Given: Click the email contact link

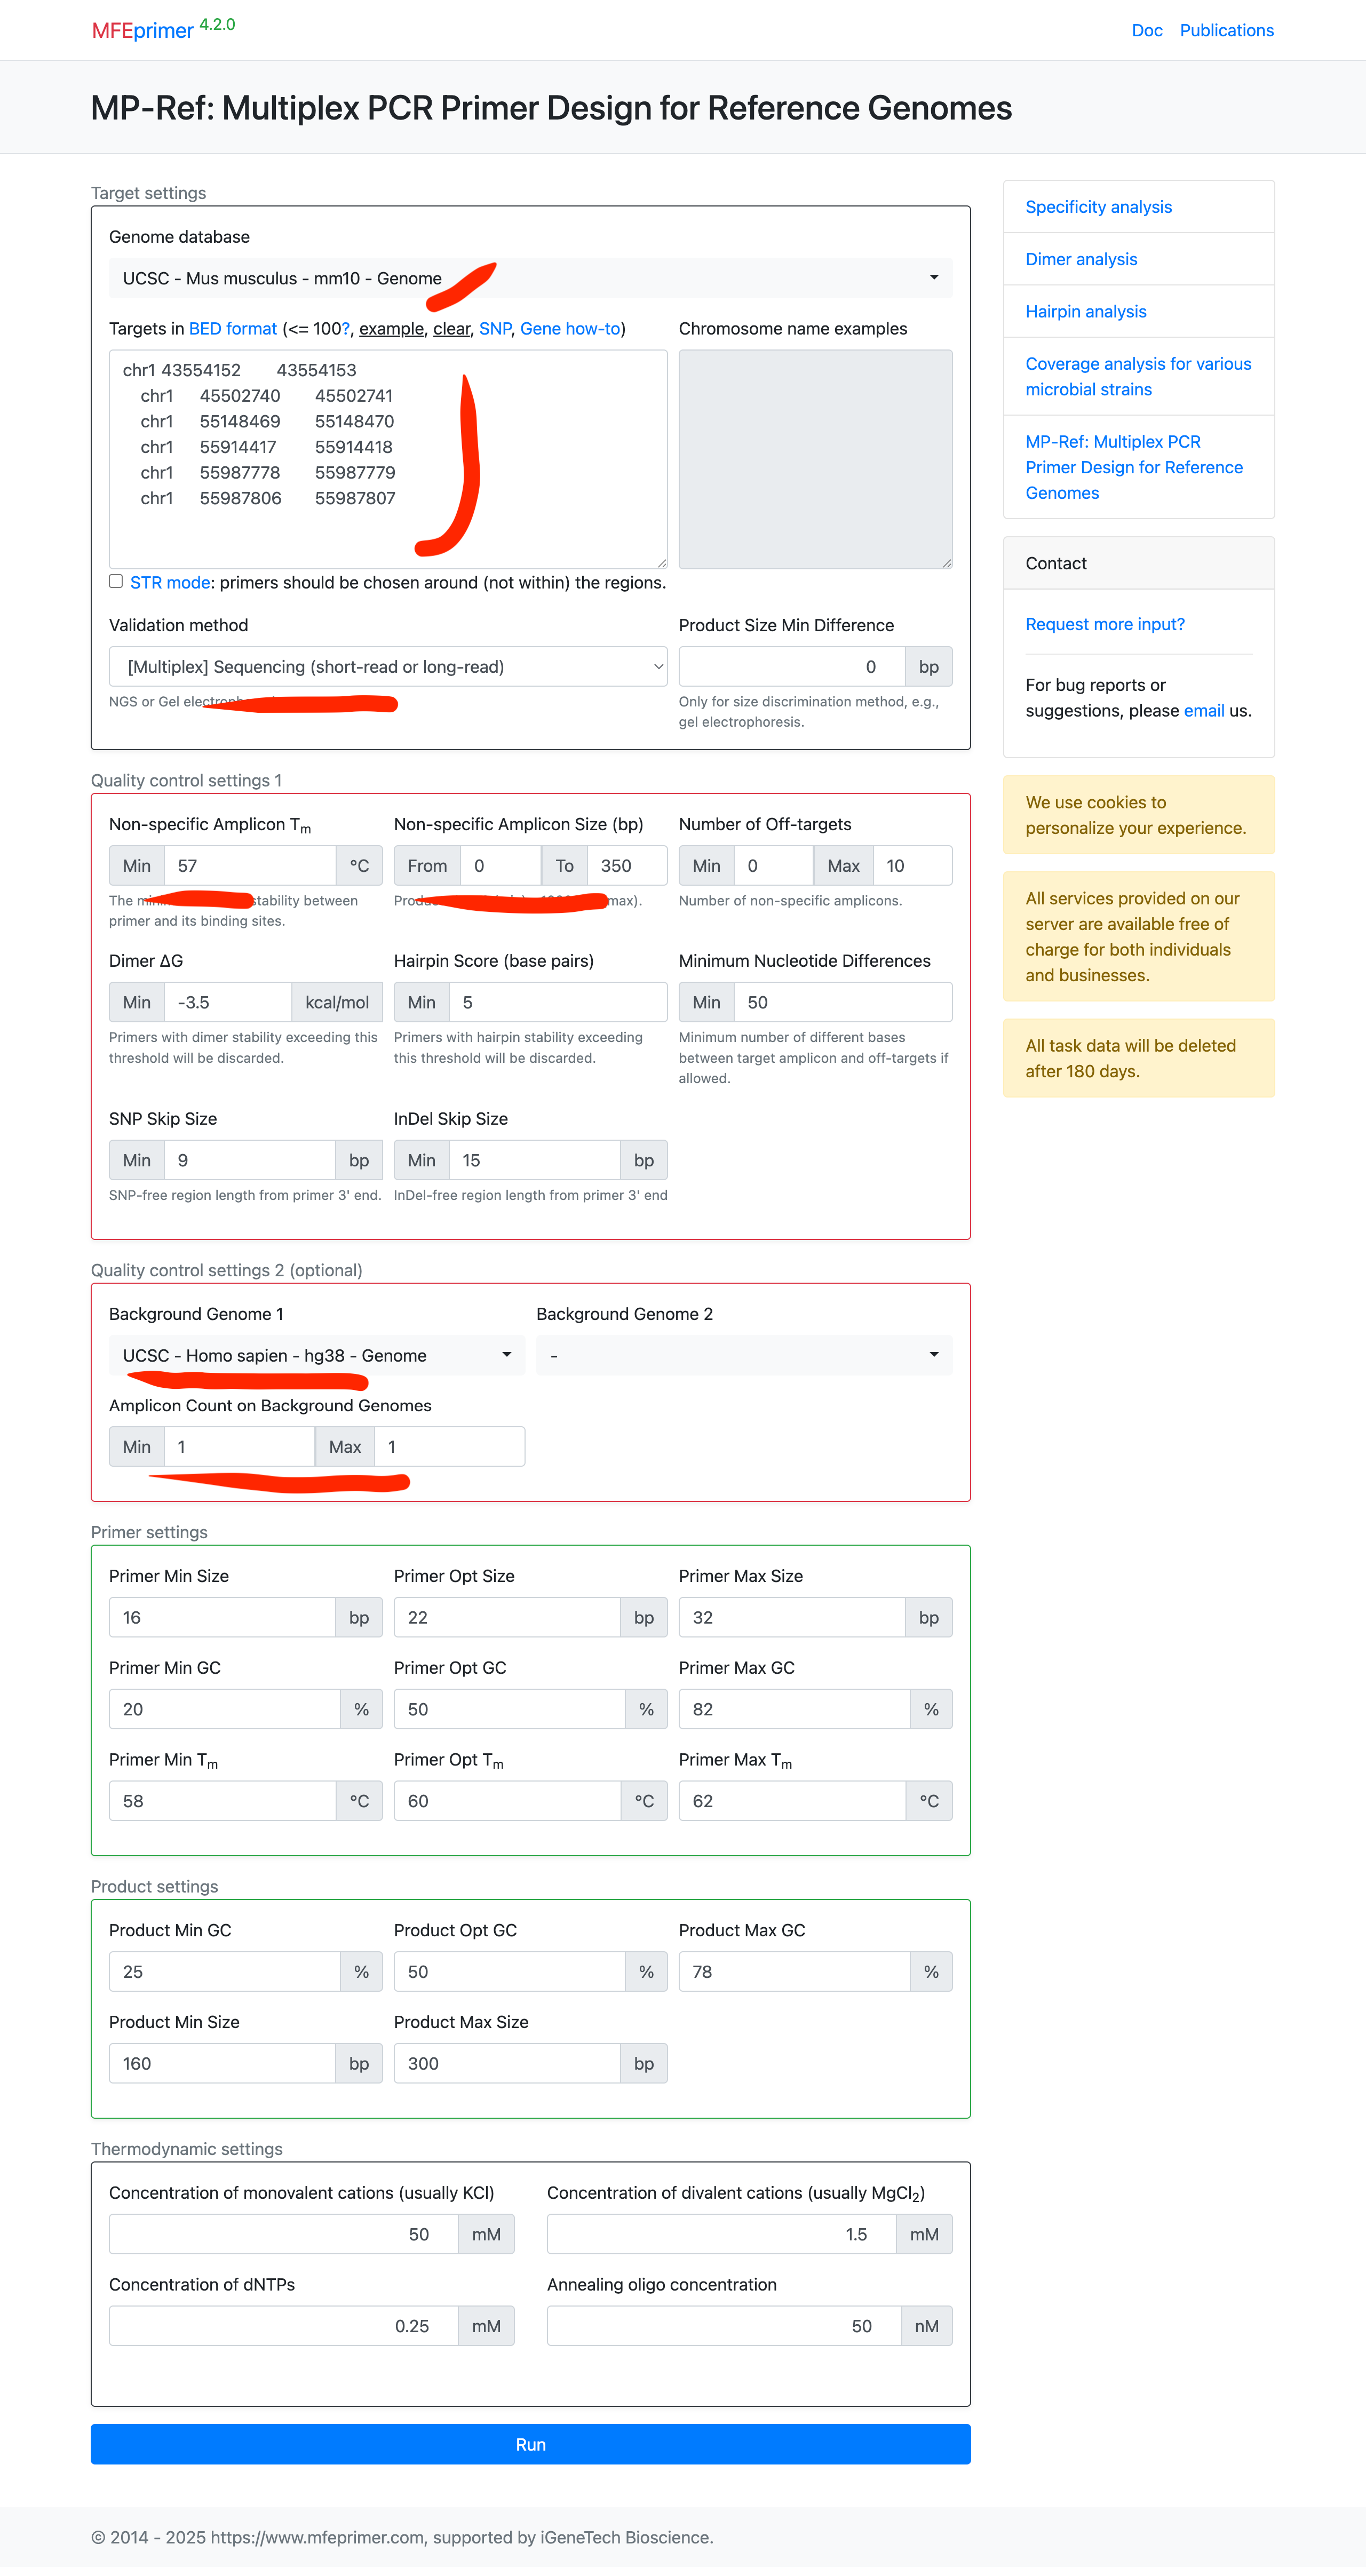Looking at the screenshot, I should pos(1204,710).
